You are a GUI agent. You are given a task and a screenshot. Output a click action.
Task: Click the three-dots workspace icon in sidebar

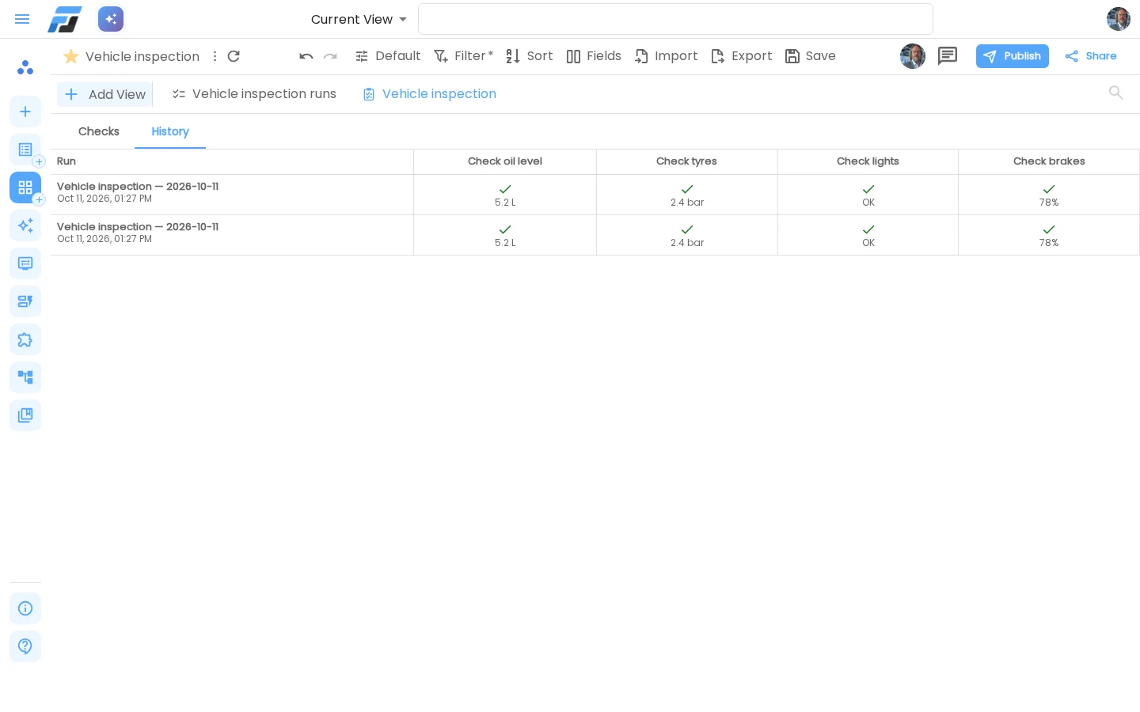pos(25,68)
